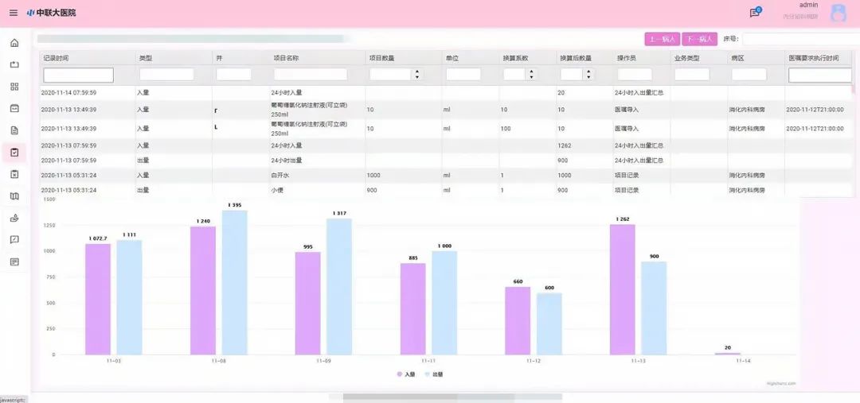
Task: Click the 项目名称 filter input
Action: (311, 75)
